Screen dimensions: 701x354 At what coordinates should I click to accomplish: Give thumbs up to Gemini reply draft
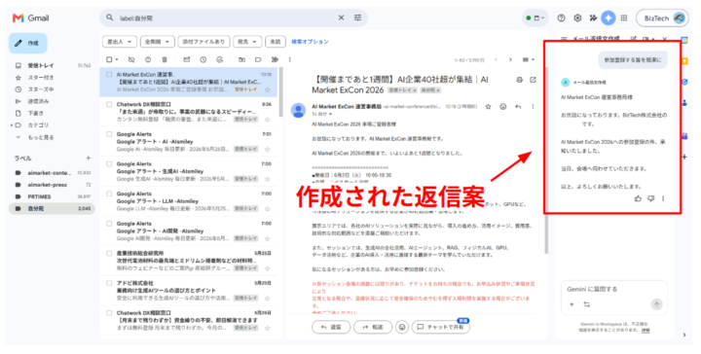pyautogui.click(x=638, y=198)
